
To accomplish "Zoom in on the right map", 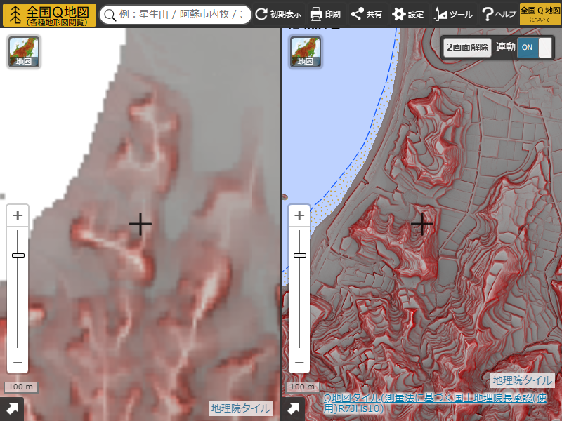I will point(299,215).
